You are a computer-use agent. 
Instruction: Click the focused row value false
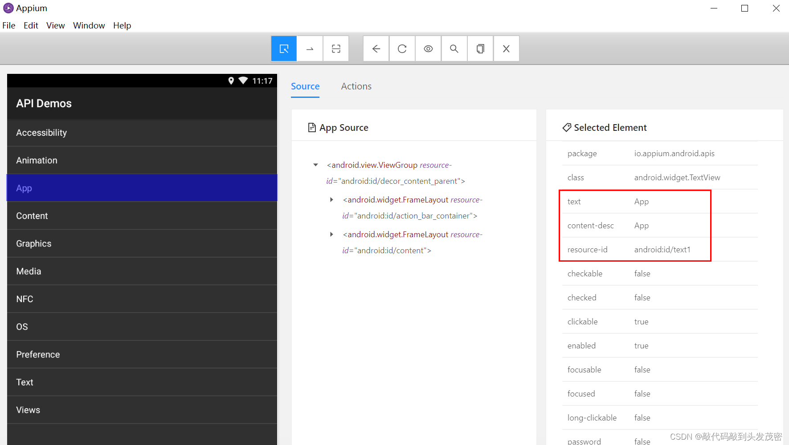642,394
